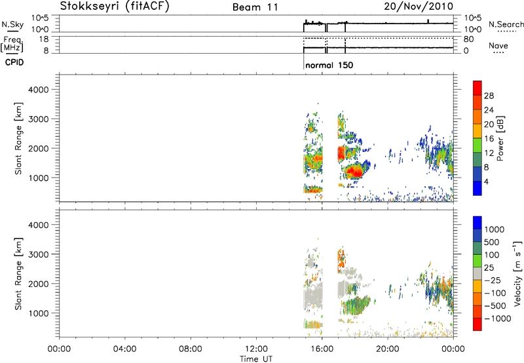Click the '28' label on power colorbar
524x363 pixels.
489,96
